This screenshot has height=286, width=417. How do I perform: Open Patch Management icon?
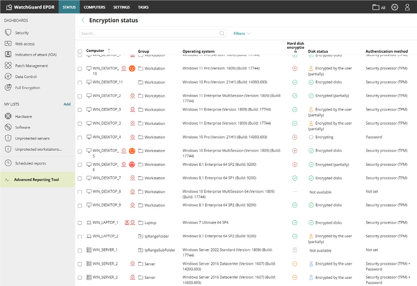(x=8, y=65)
